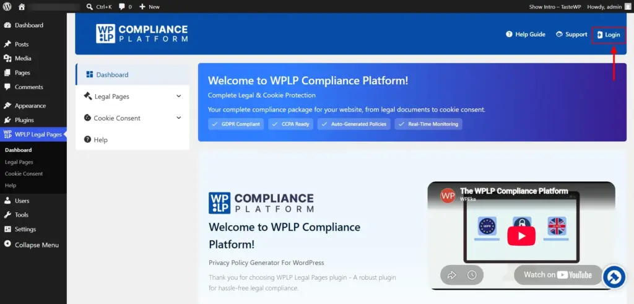Image resolution: width=634 pixels, height=304 pixels.
Task: Open the site home icon
Action: [22, 6]
